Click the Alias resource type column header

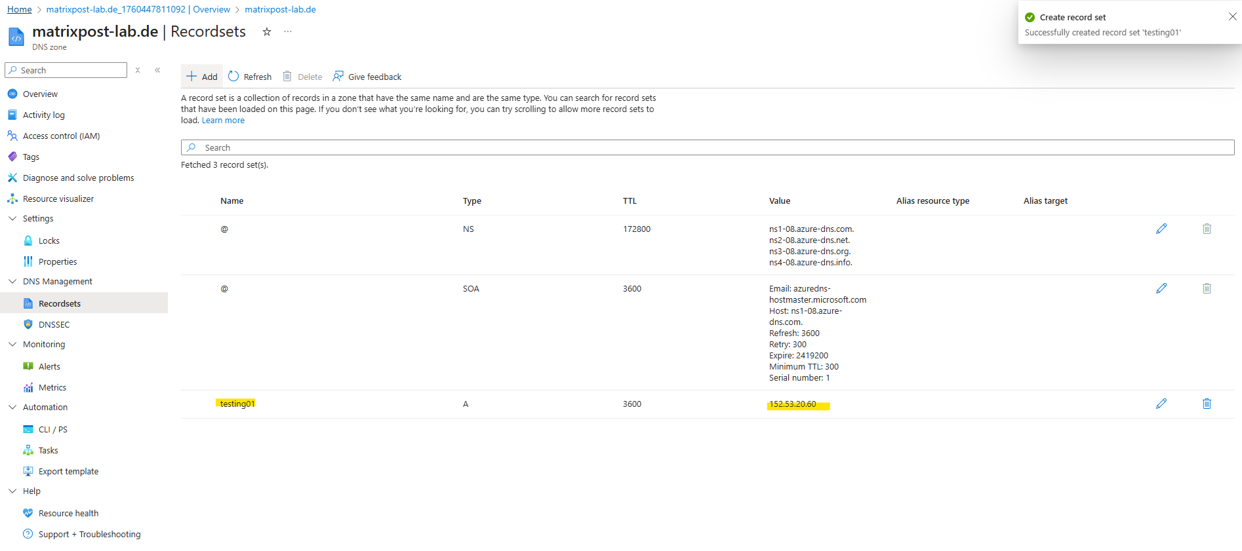pos(932,201)
